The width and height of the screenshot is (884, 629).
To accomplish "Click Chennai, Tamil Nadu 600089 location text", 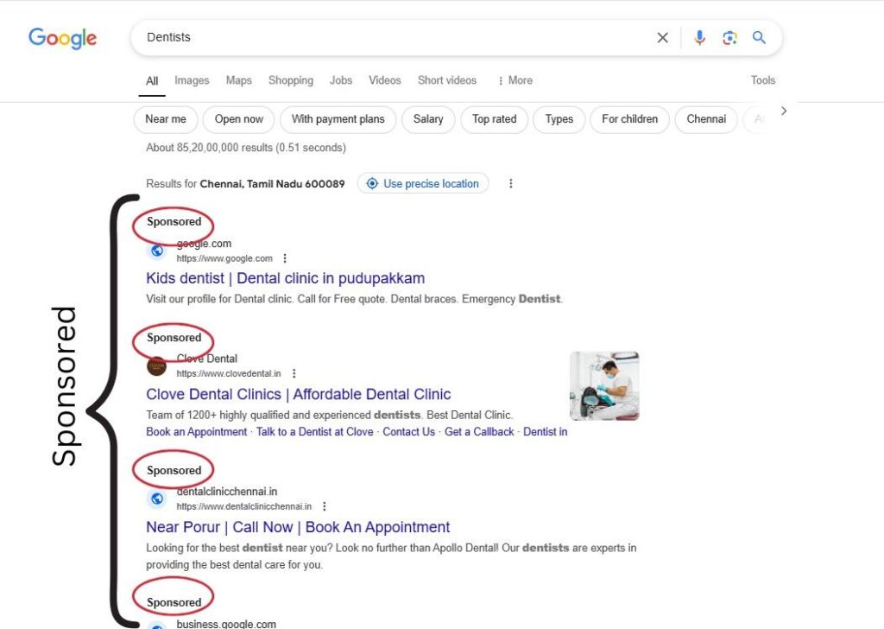I will pos(272,184).
